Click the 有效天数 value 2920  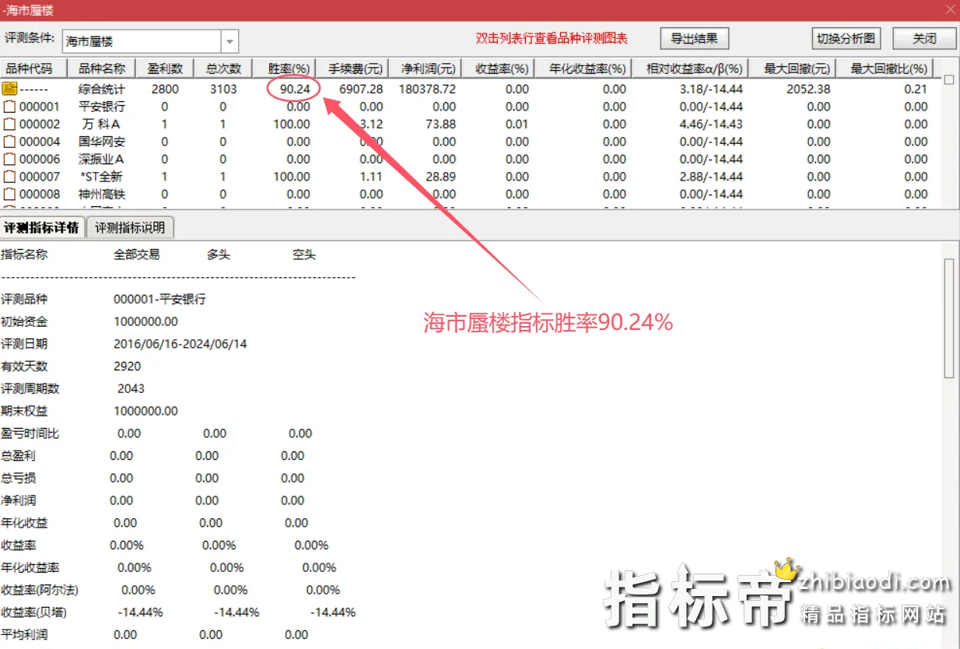coord(128,366)
